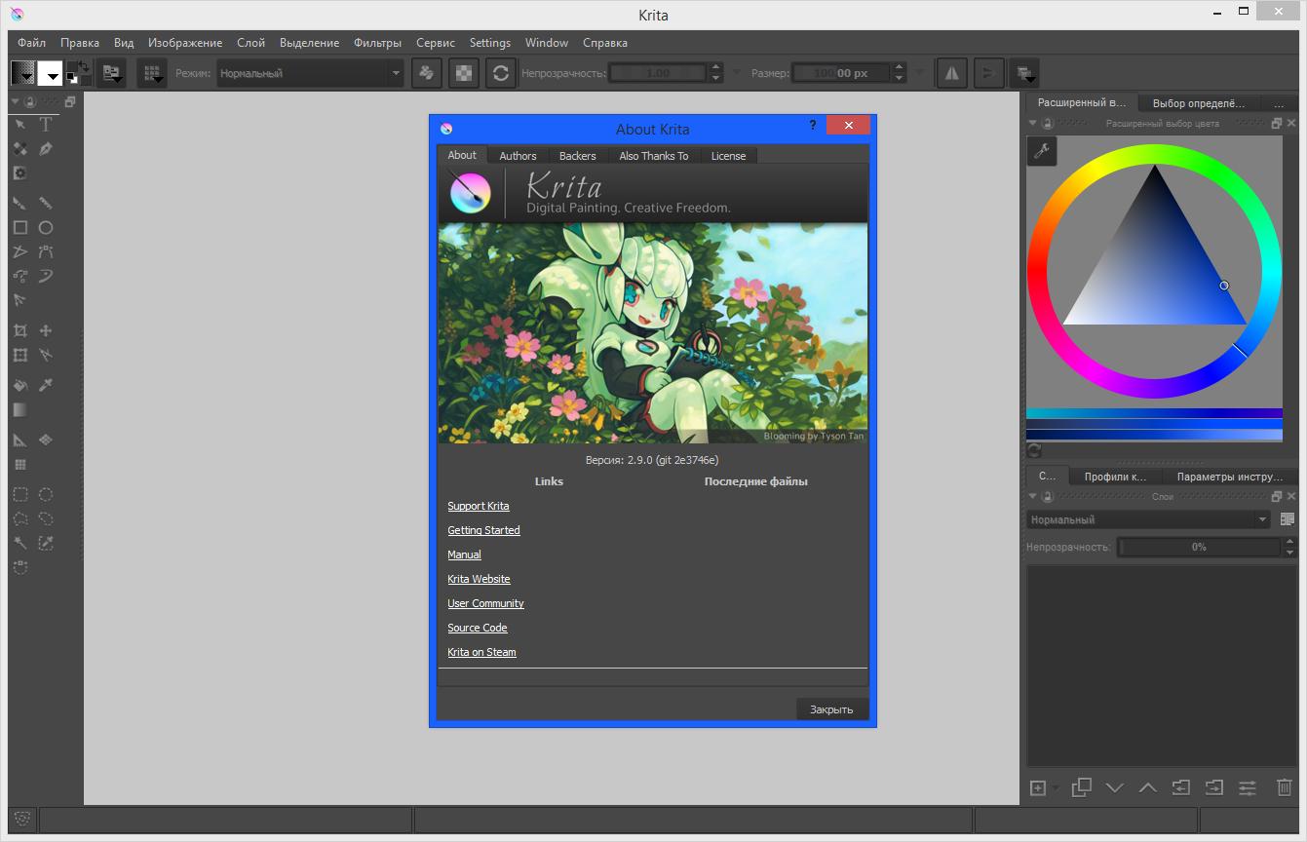Open the brush presets grid dropdown

pyautogui.click(x=152, y=73)
